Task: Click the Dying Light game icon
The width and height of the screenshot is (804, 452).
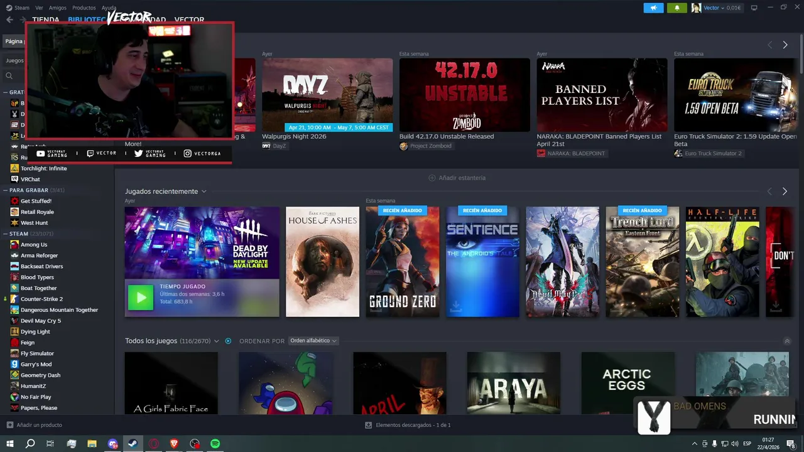Action: pos(15,331)
